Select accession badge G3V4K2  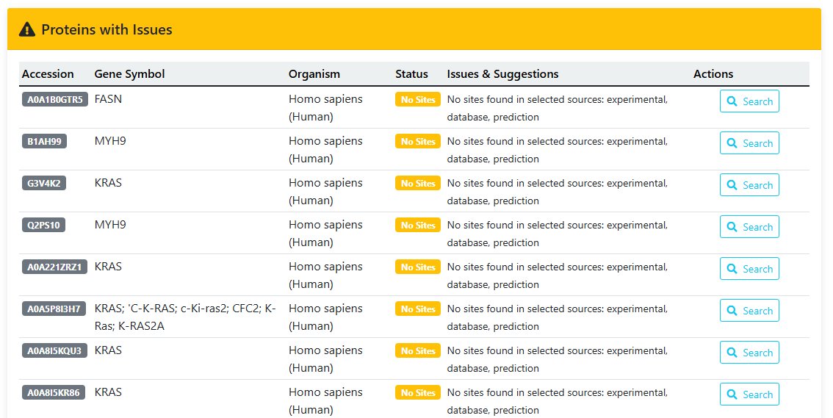(43, 183)
